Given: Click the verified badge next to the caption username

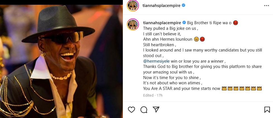Looking at the screenshot, I should click(x=184, y=23).
